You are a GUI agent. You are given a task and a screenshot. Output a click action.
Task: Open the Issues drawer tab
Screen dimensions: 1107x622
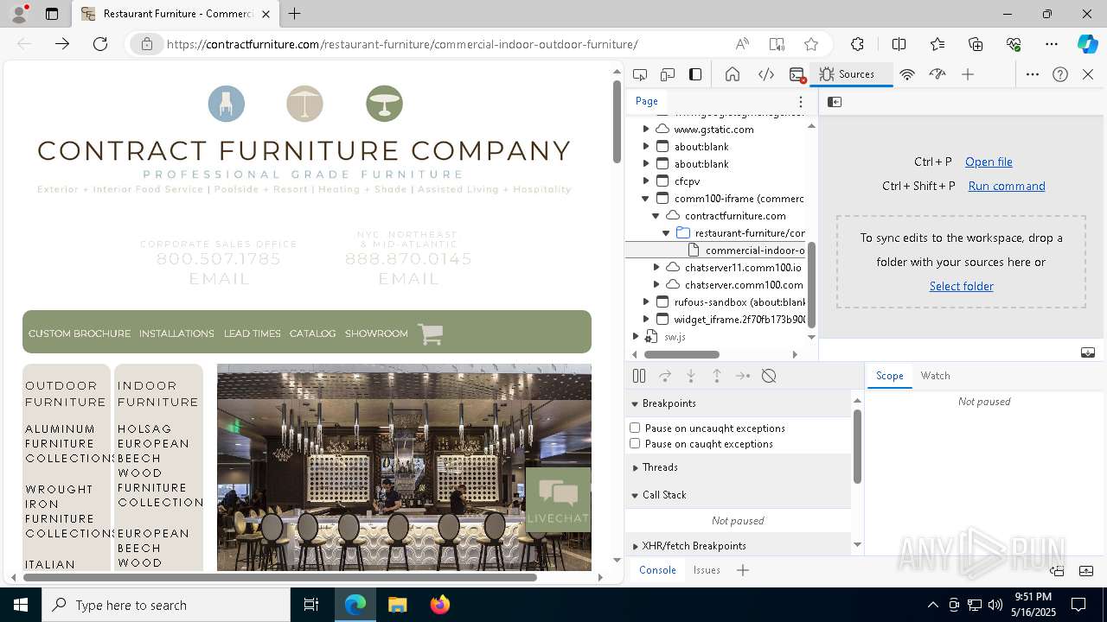[x=707, y=570]
